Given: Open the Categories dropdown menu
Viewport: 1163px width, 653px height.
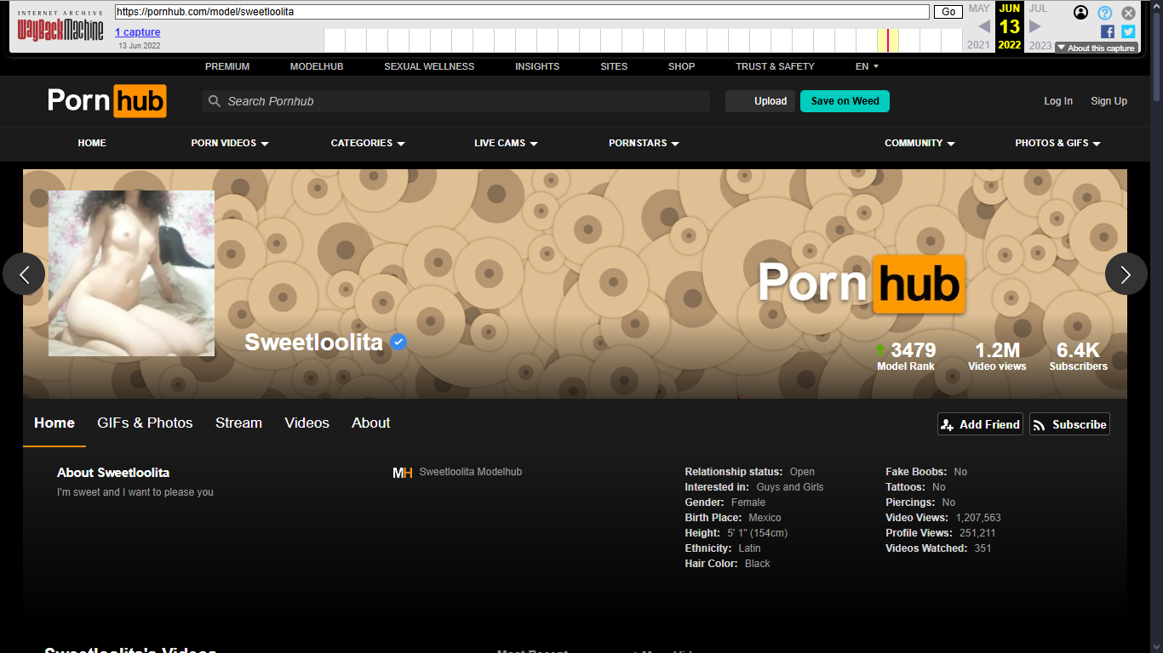Looking at the screenshot, I should [x=368, y=143].
